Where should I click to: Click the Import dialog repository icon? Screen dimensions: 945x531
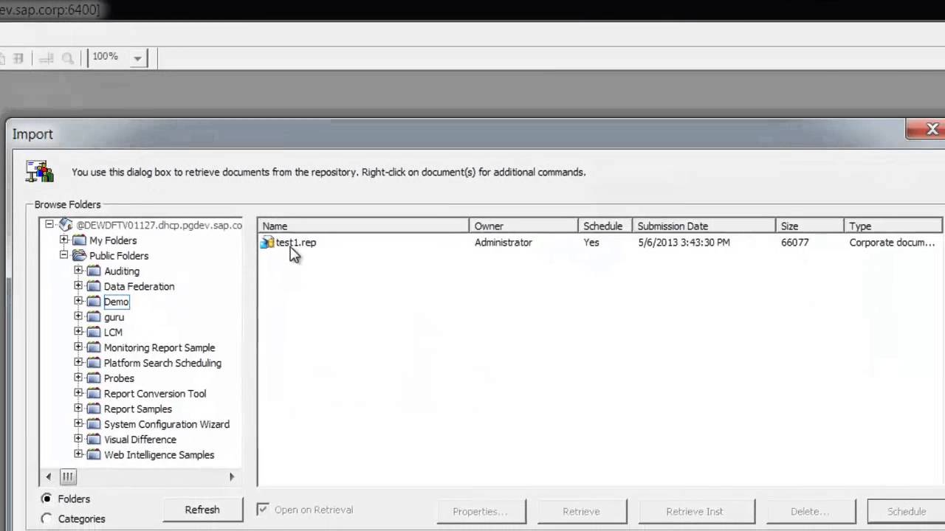40,171
